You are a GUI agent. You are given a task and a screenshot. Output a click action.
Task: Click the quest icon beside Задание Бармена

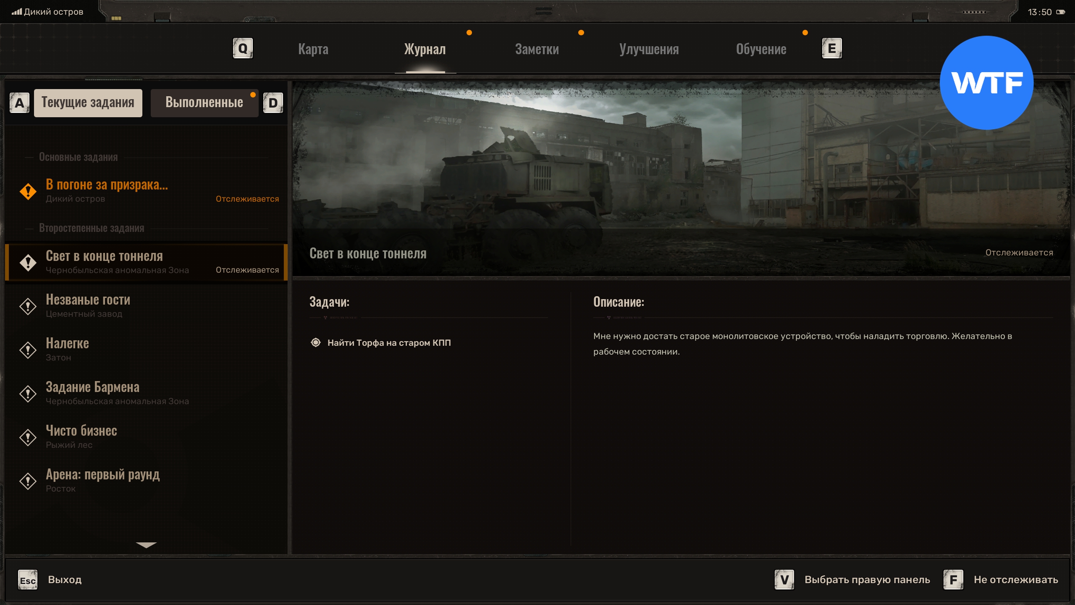click(x=28, y=394)
